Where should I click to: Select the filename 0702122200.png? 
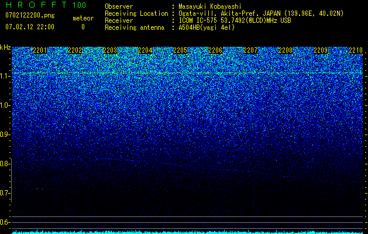(x=30, y=16)
